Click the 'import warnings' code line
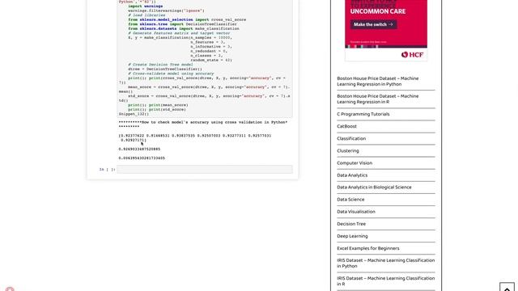Image resolution: width=518 pixels, height=291 pixels. tap(145, 6)
